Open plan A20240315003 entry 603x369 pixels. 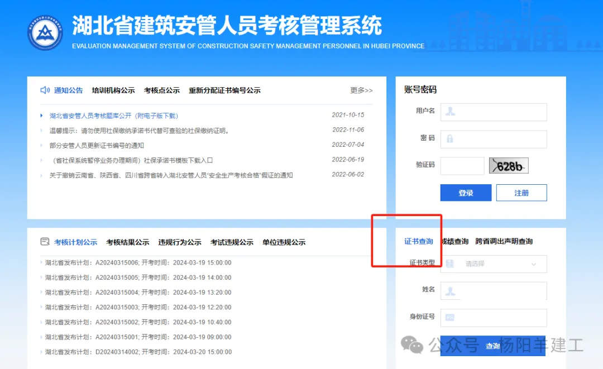(x=138, y=307)
